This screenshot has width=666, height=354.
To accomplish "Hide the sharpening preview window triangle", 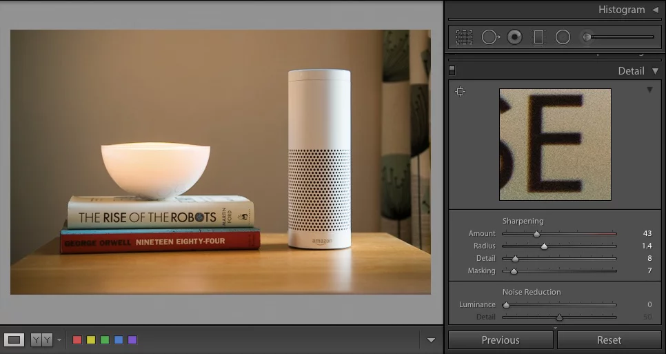I will [x=649, y=90].
